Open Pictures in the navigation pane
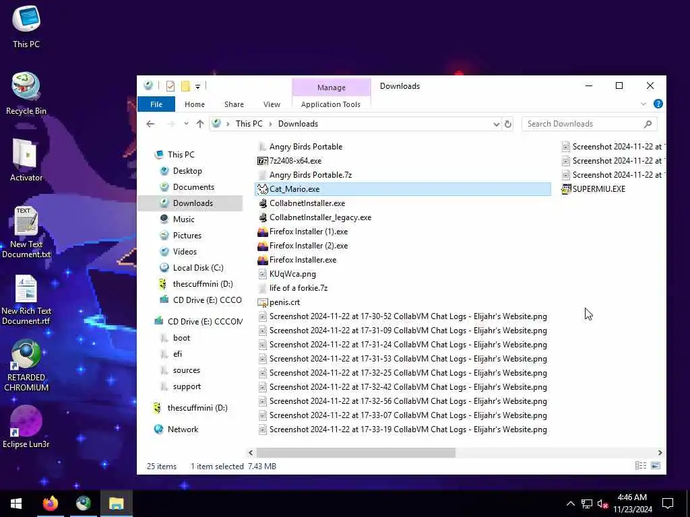The image size is (690, 517). (x=187, y=236)
